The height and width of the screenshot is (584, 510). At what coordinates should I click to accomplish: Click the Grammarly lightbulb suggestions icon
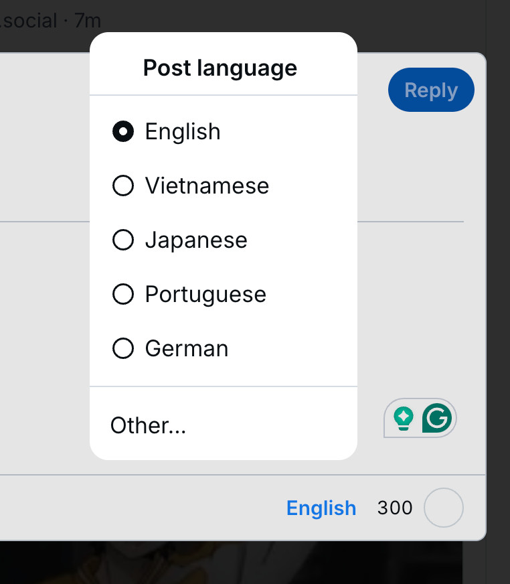404,419
